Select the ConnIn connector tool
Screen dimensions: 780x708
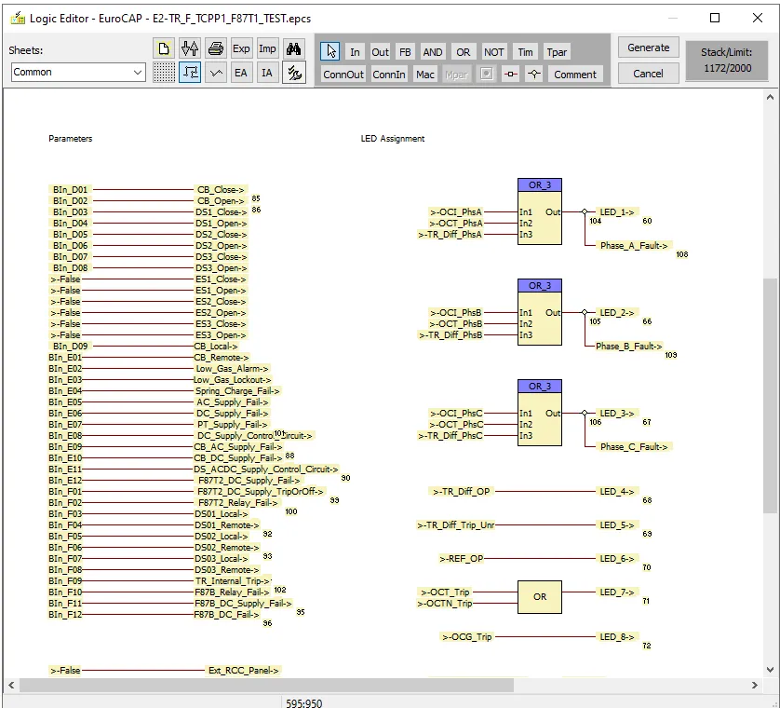click(388, 75)
